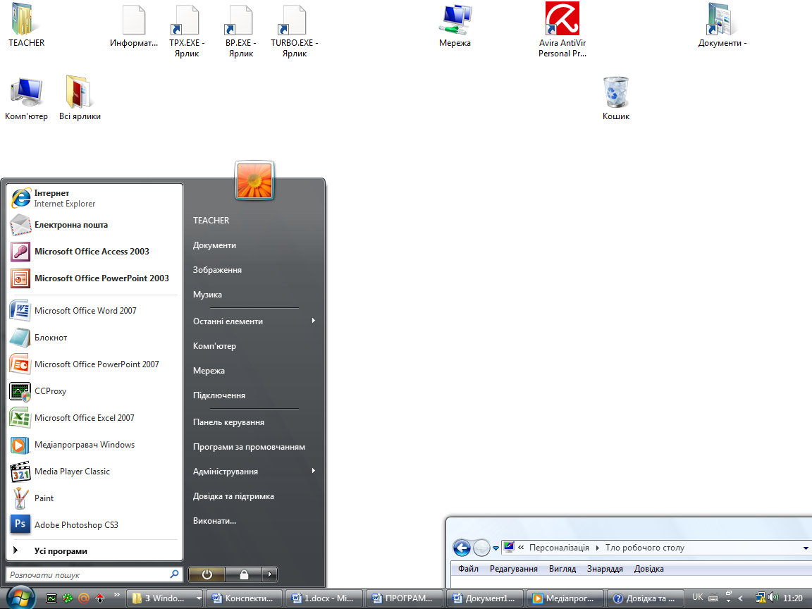Image resolution: width=812 pixels, height=609 pixels.
Task: Click user account daisy picture
Action: point(254,180)
